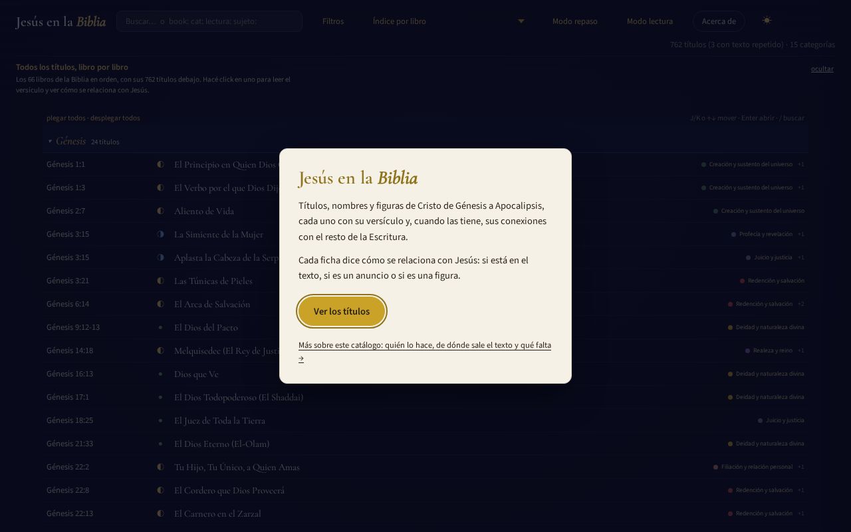Click the dot icon beside El Dios Eterno
851x532 pixels.
pyautogui.click(x=160, y=444)
